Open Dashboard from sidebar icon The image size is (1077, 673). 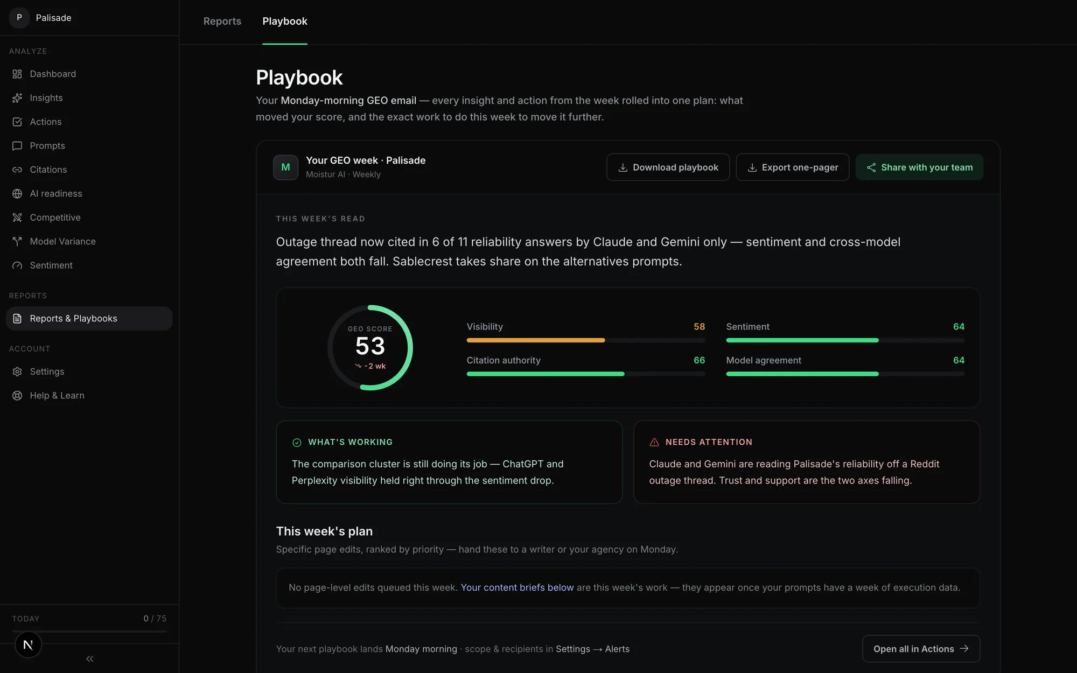point(17,74)
